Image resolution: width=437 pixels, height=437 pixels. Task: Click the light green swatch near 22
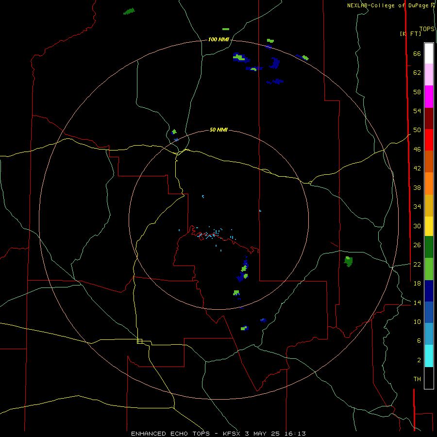tap(429, 269)
